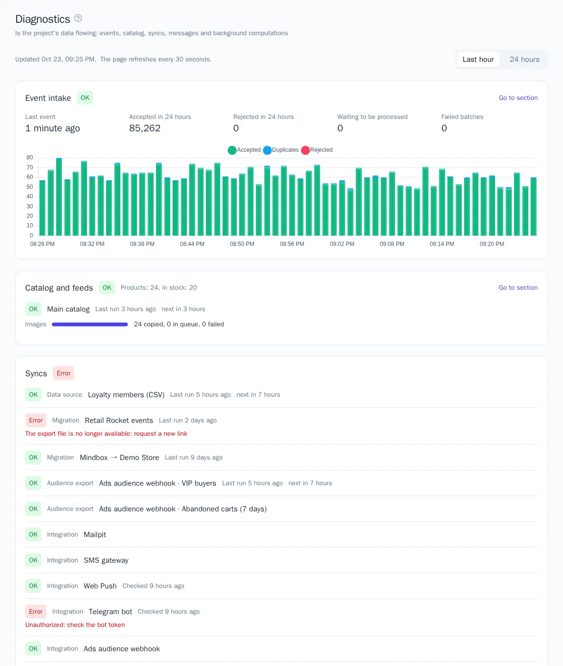Toggle the Rejected series in chart legend
Screen dimensions: 563x666
click(x=317, y=150)
